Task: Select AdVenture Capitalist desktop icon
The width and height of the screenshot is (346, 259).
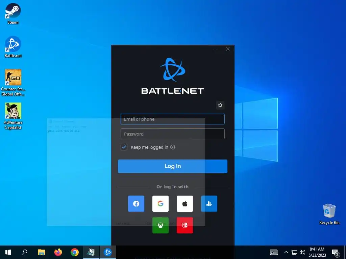Action: tap(13, 116)
